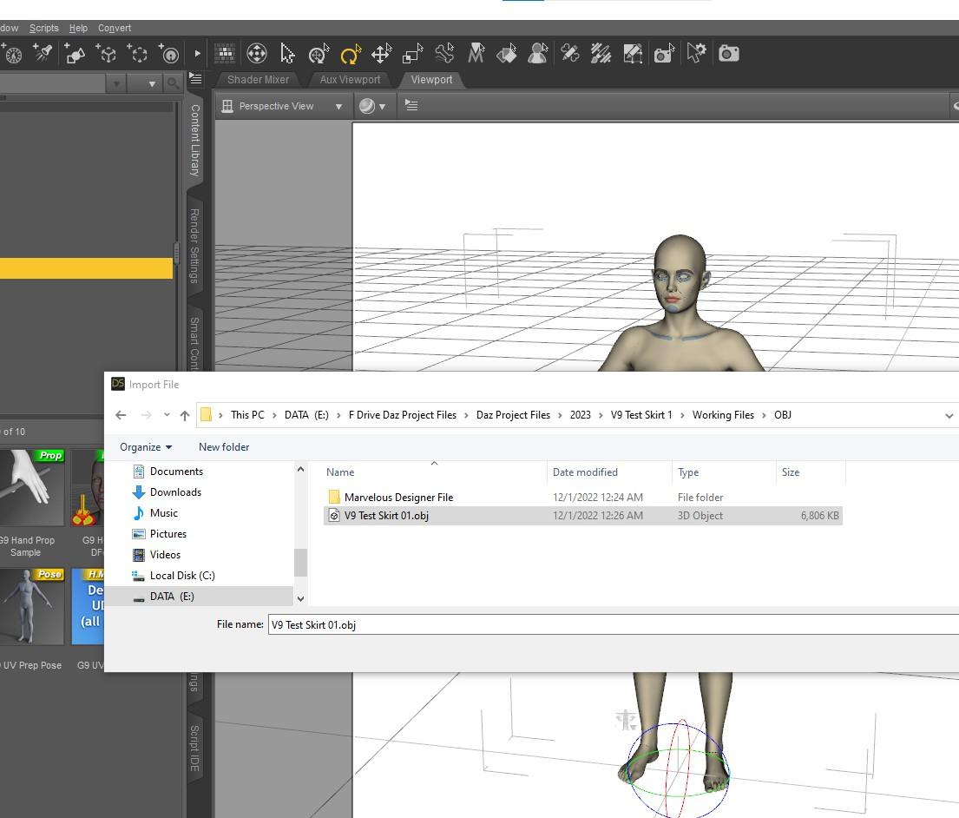The image size is (959, 818).
Task: Select the Translate tool icon
Action: coord(381,55)
